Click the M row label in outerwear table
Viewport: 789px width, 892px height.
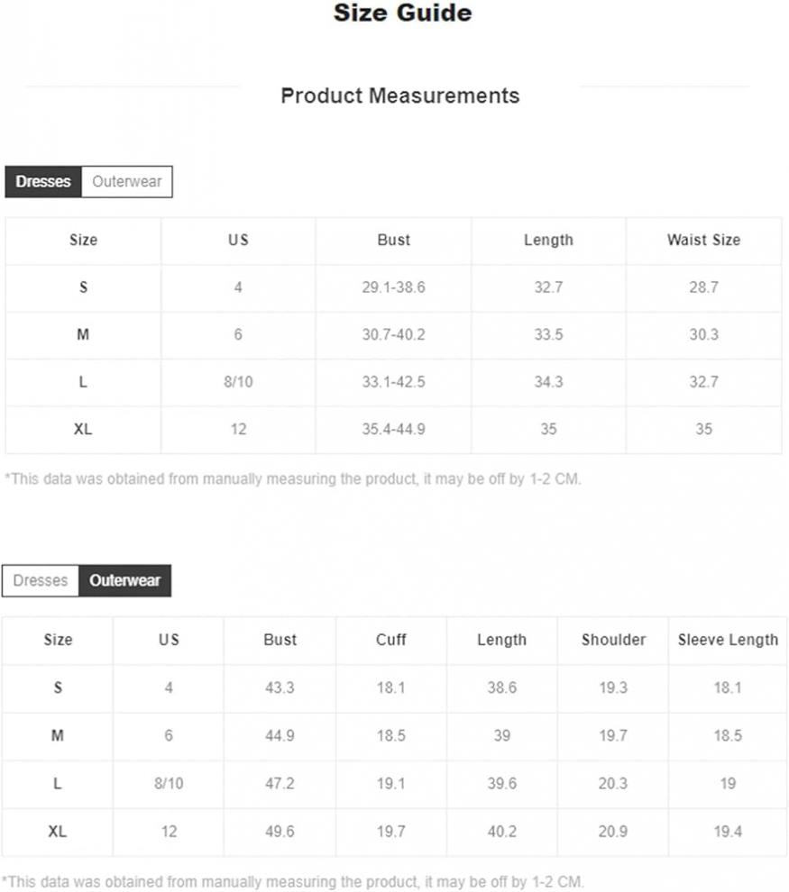(x=58, y=735)
